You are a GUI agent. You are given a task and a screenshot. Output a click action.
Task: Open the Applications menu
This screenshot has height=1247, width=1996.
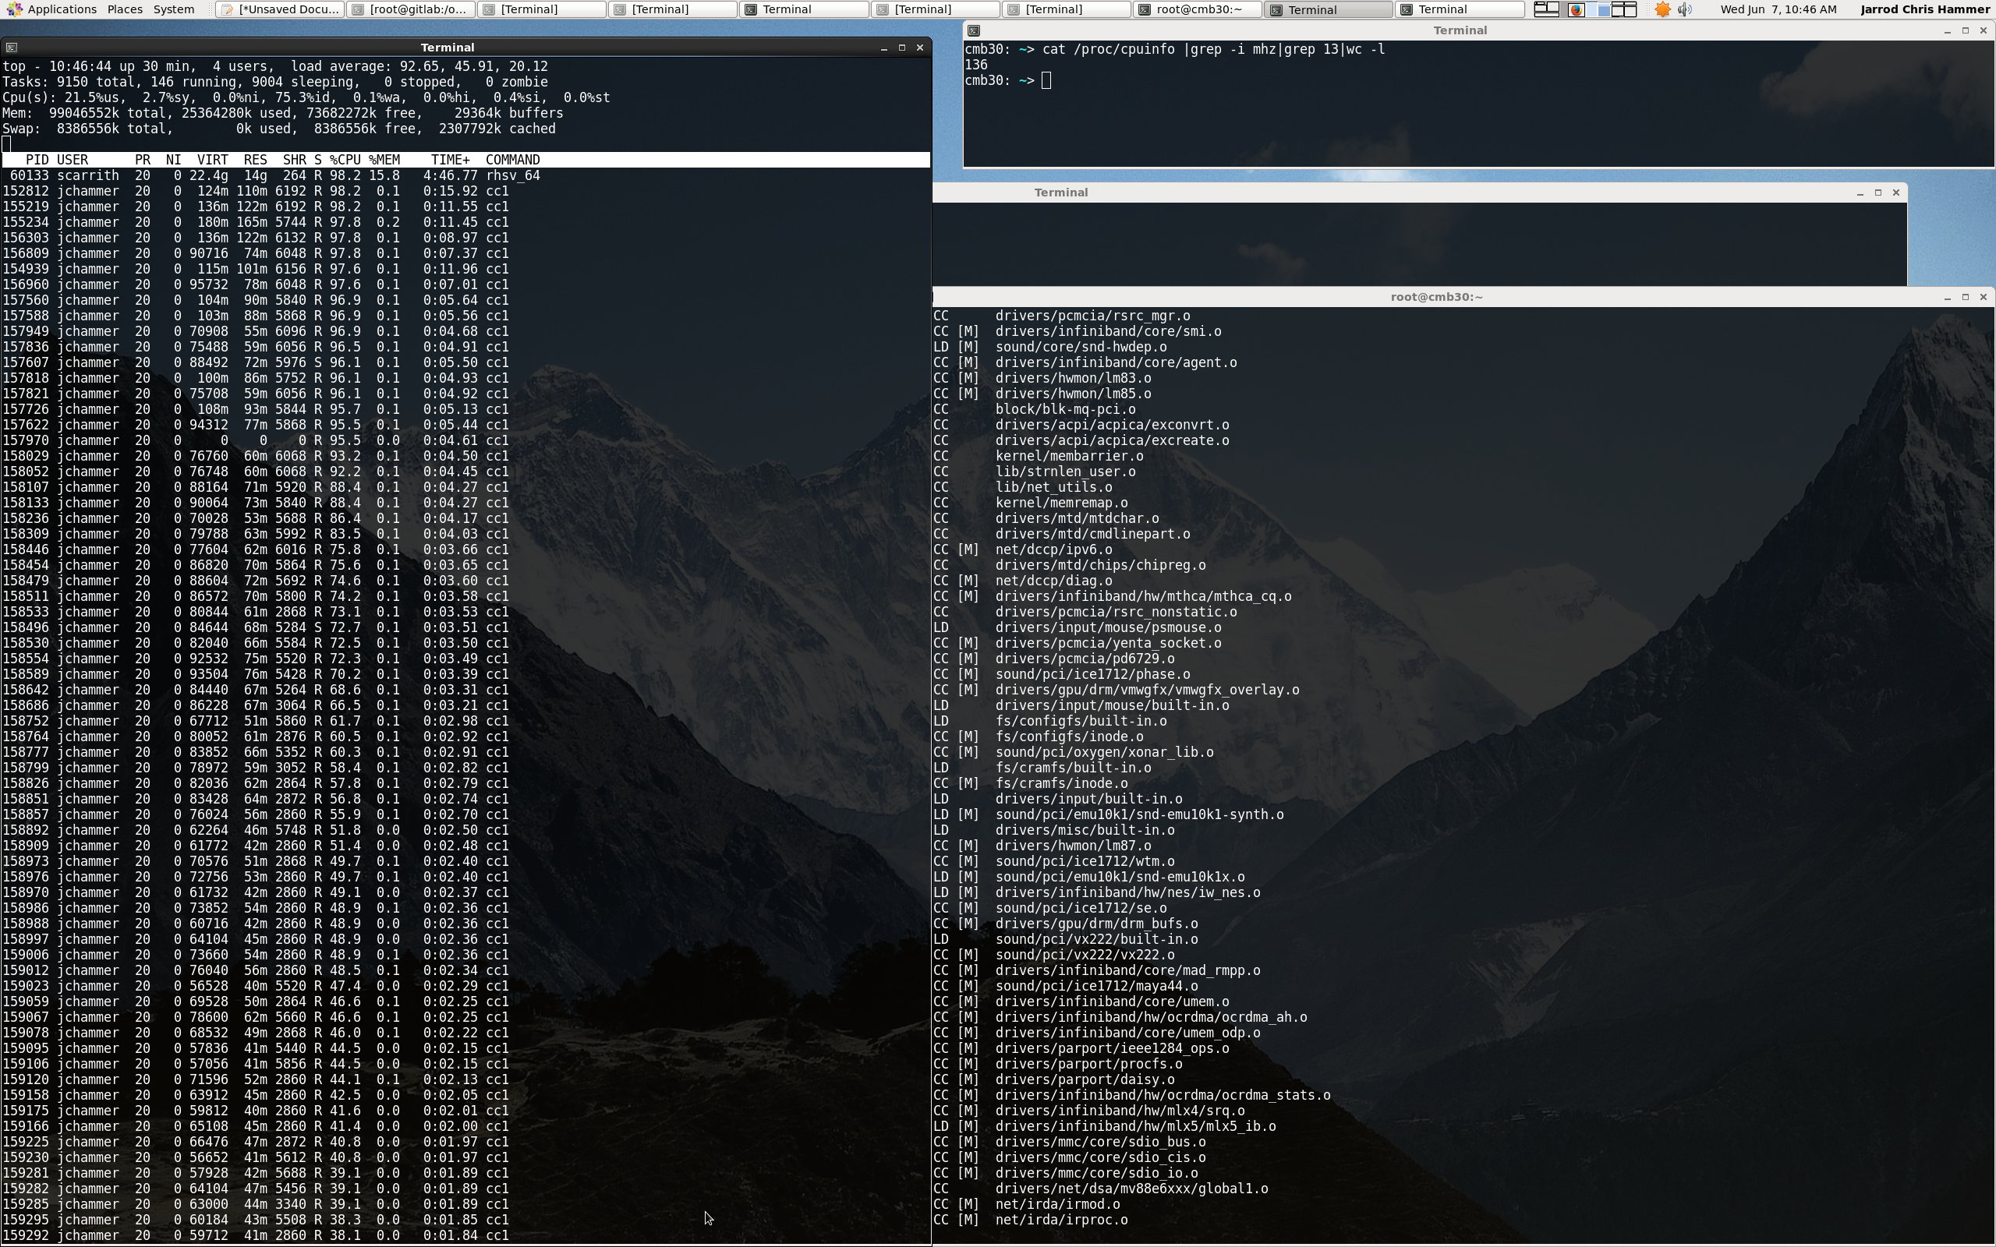[x=51, y=9]
